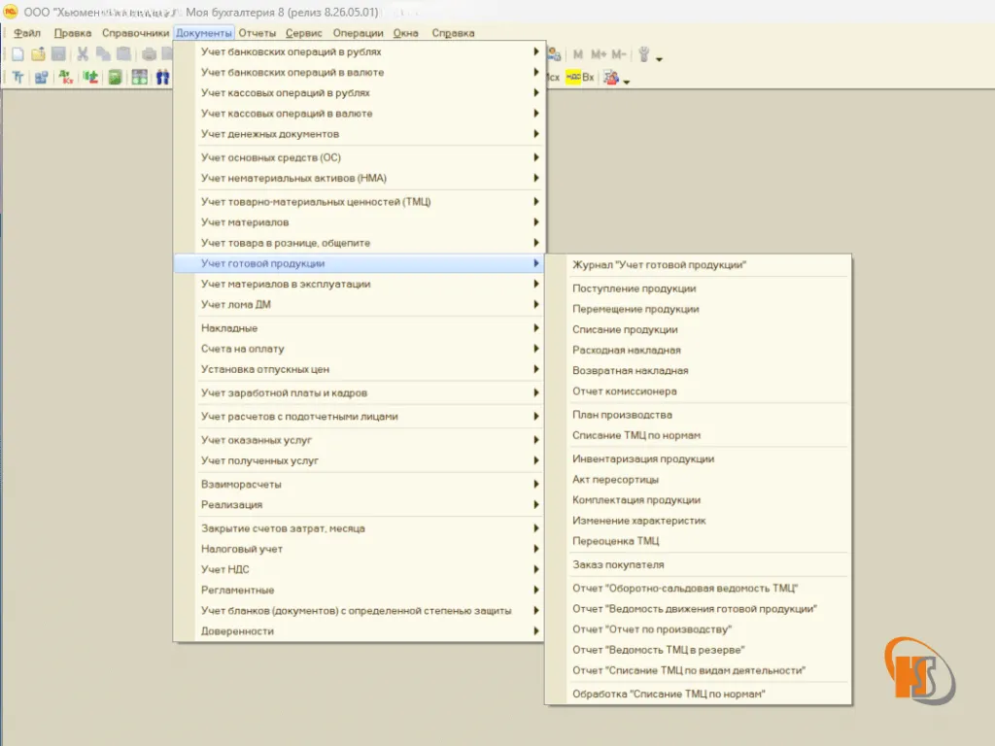This screenshot has width=995, height=746.
Task: Click the M- memory subtract button
Action: (619, 54)
